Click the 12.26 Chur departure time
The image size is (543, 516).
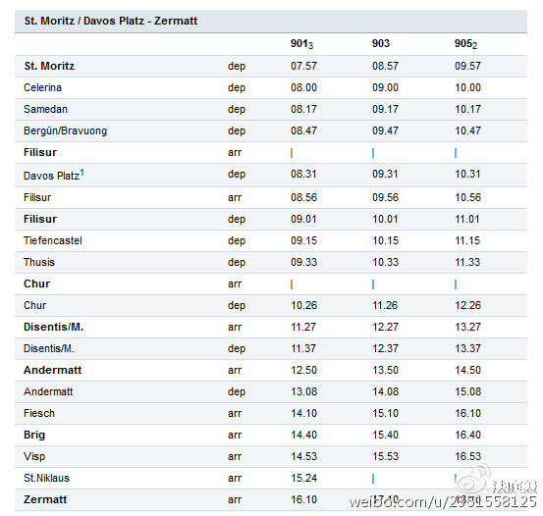click(467, 305)
